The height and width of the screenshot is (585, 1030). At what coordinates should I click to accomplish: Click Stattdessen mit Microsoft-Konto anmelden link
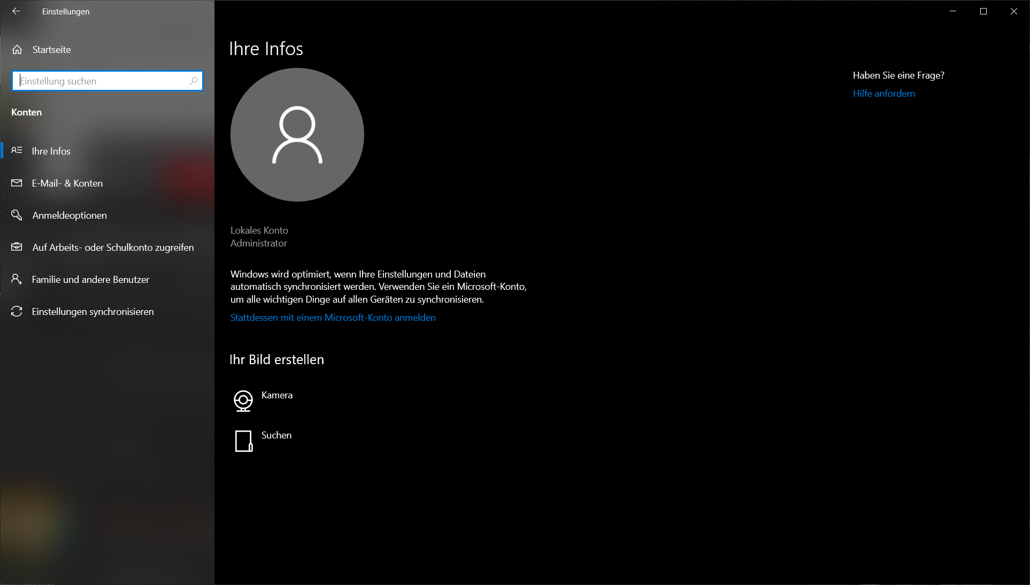tap(333, 318)
